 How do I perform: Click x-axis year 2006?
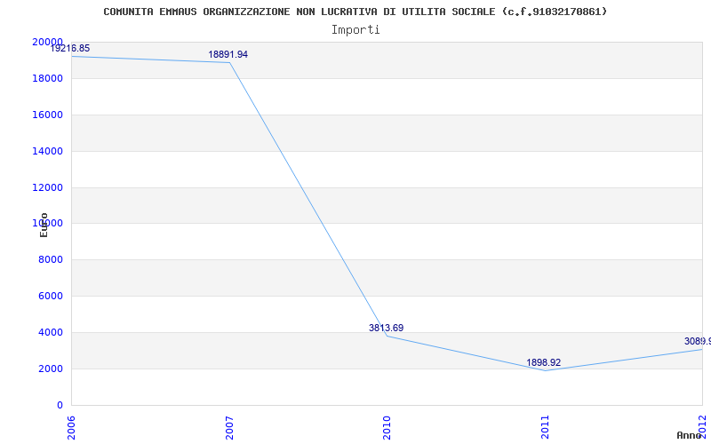(72, 427)
